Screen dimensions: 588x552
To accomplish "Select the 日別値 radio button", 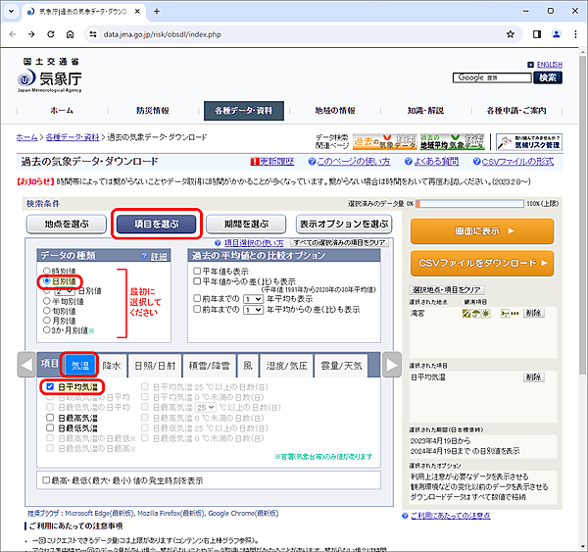I will [x=47, y=280].
